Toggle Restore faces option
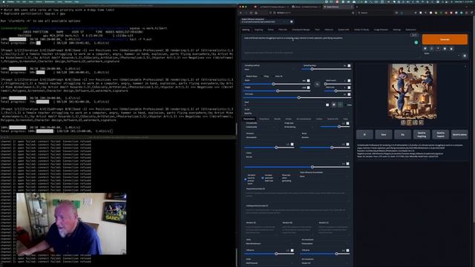Screen dimensions: 475x267 click(x=250, y=76)
